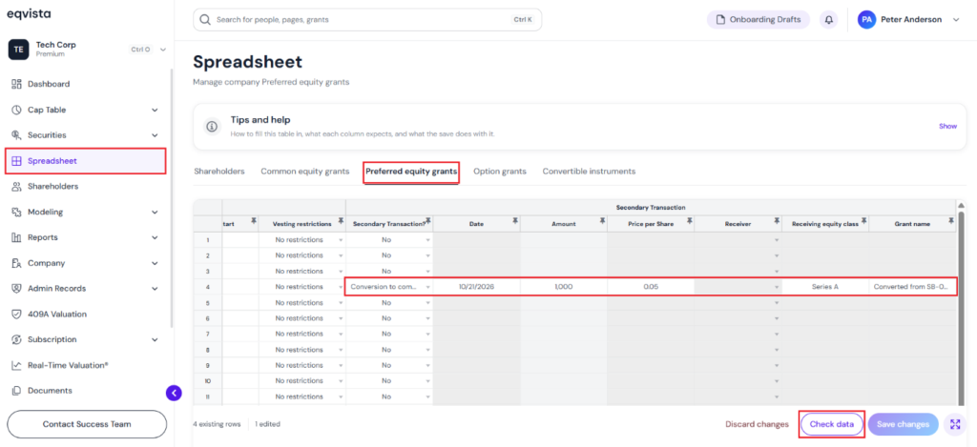Expand the Modeling menu chevron
Viewport: 977px width, 447px height.
(155, 213)
